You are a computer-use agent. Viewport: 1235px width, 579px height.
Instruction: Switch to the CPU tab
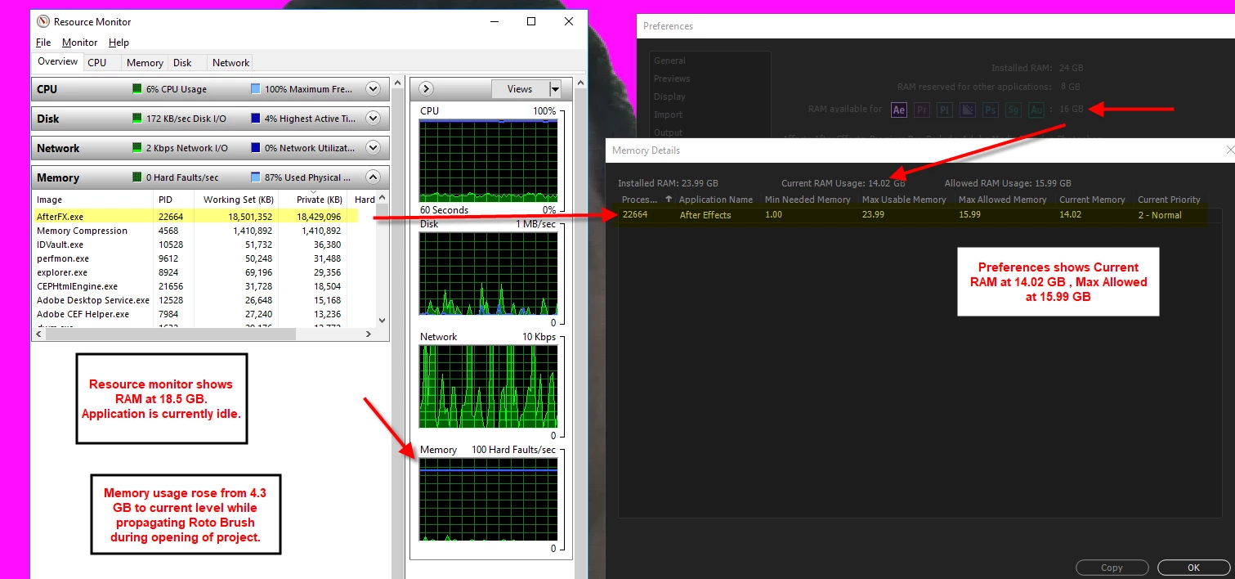[x=97, y=62]
